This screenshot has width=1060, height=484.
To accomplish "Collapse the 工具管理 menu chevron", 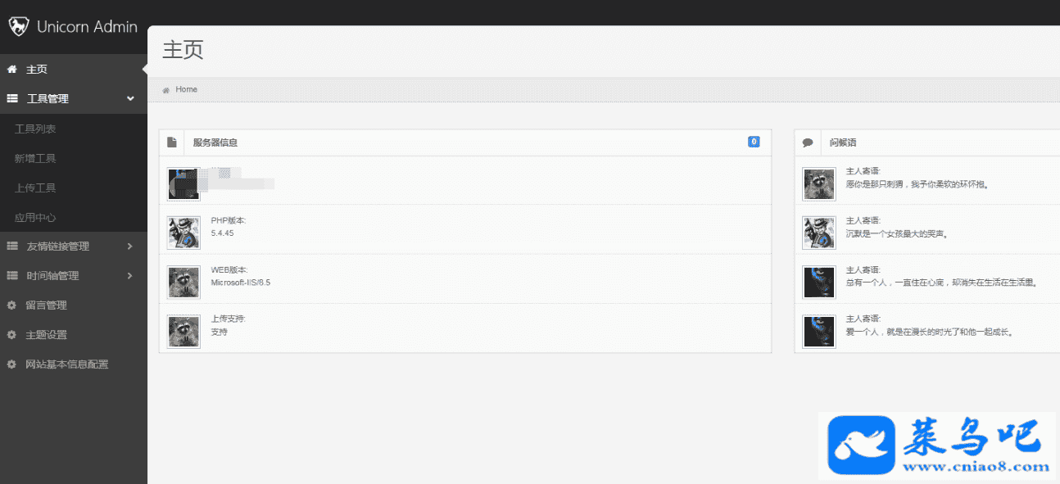I will 130,99.
